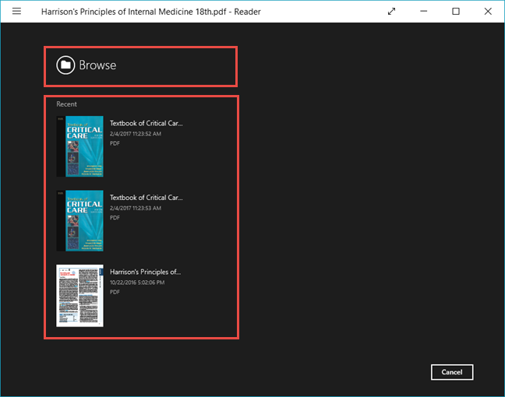Click the window title 'Harrison's Principles of Internal Medicine 18th.pdf'

(134, 12)
